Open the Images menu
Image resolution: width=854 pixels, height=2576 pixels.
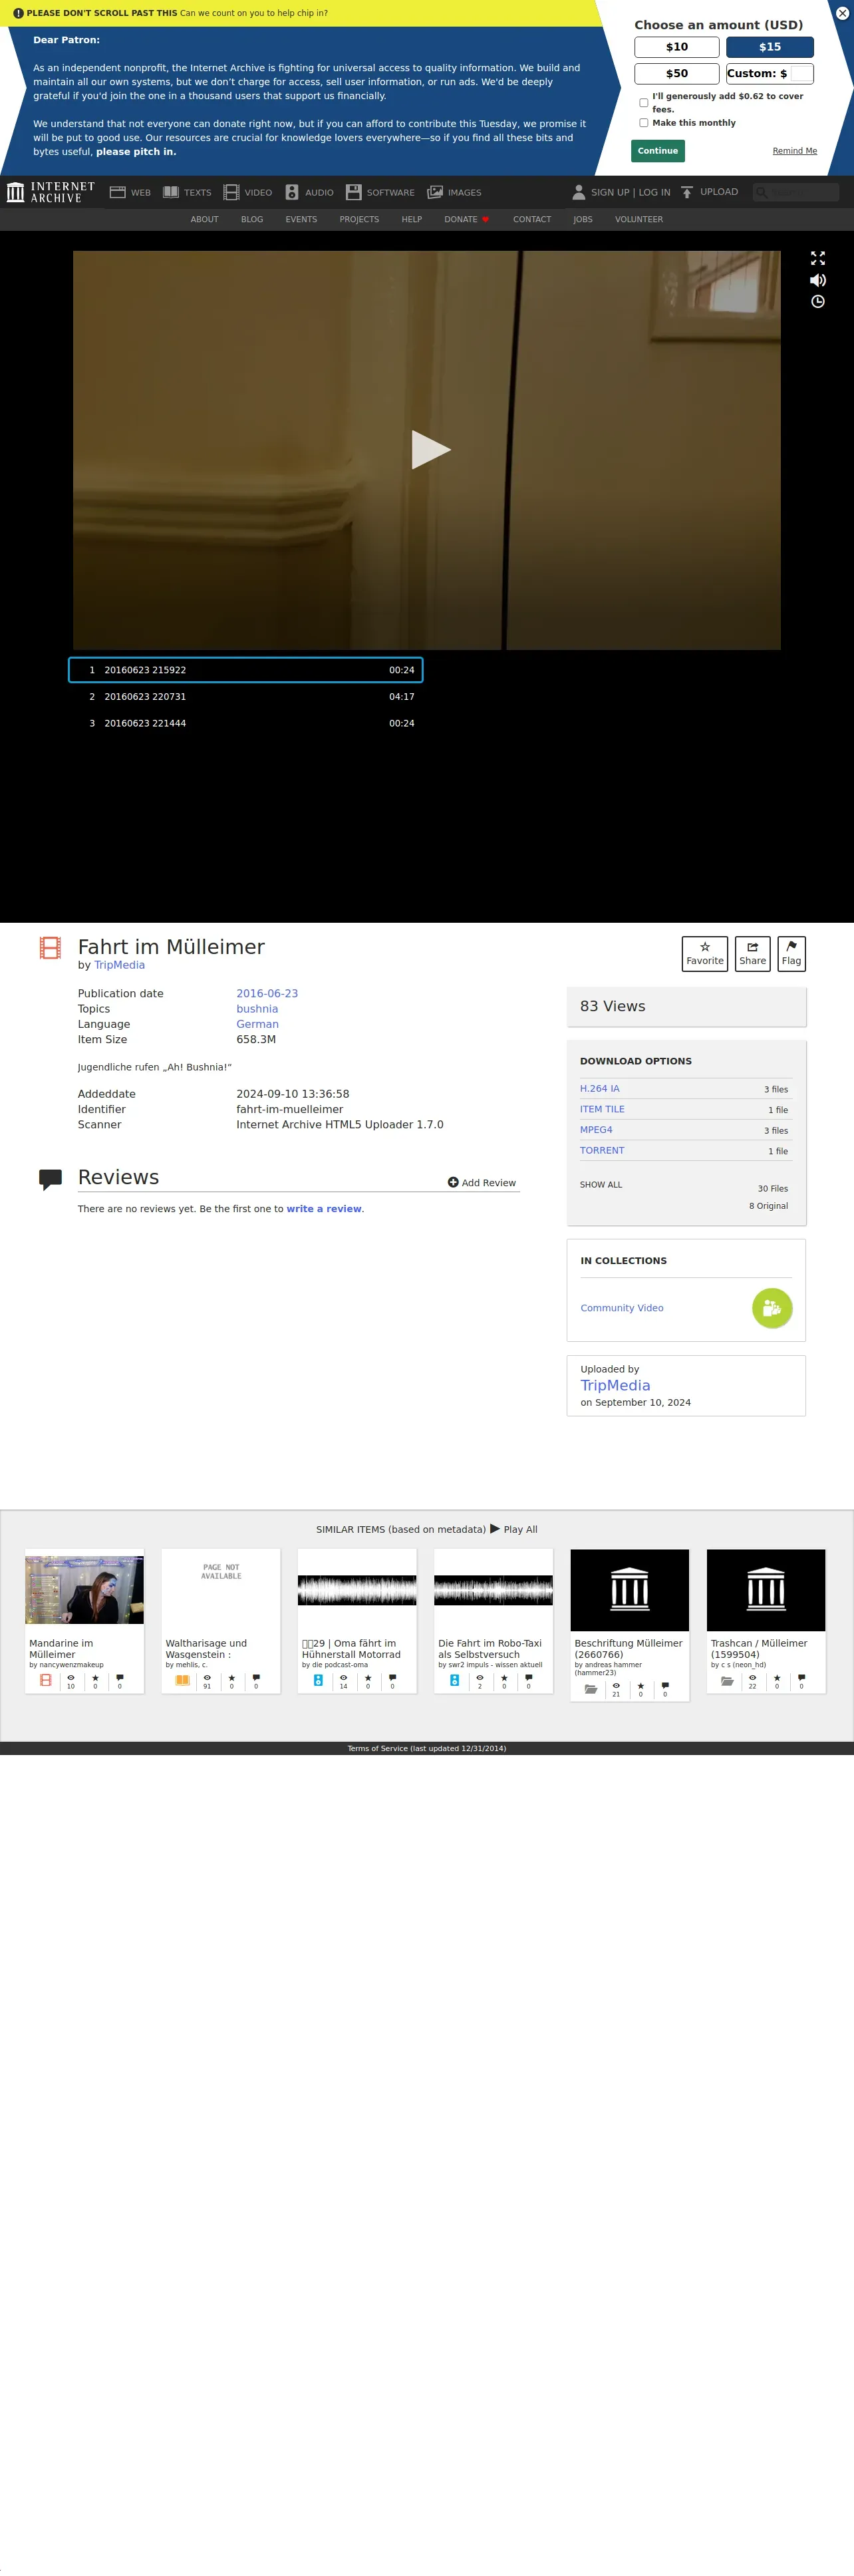coord(454,192)
